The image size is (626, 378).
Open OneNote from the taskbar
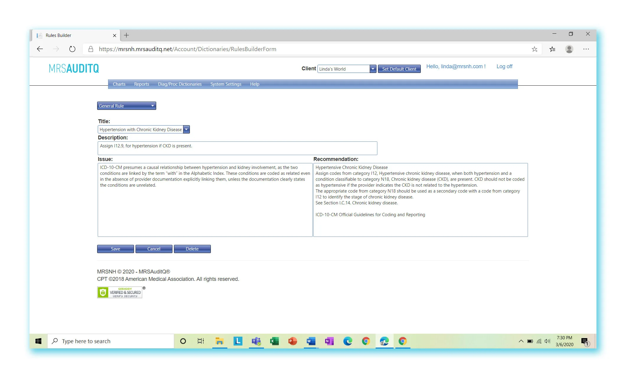(329, 341)
